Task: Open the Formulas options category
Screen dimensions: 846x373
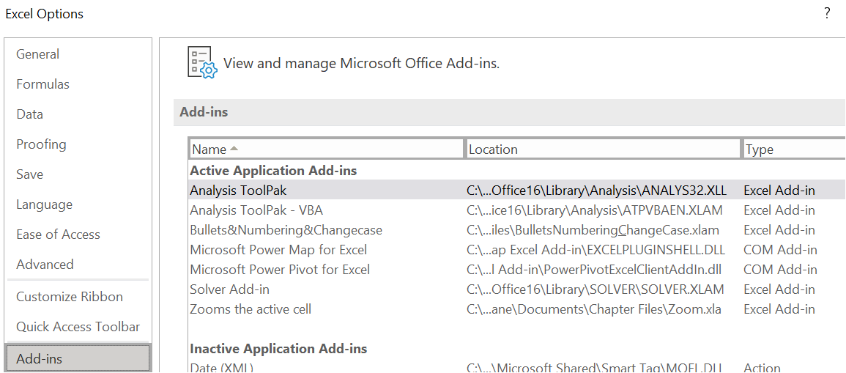Action: point(43,84)
